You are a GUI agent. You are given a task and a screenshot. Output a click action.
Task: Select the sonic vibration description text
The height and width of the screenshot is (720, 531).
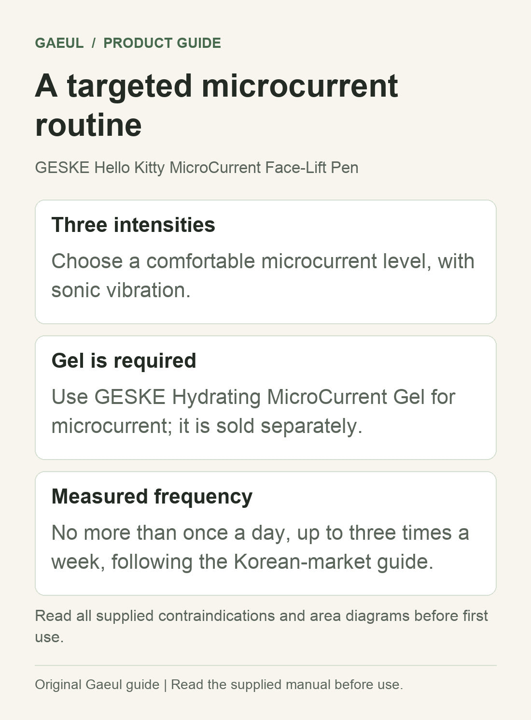(263, 275)
